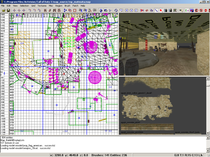This screenshot has height=157, width=210.
Task: Click the '904 entities' console line
Action: (7, 138)
